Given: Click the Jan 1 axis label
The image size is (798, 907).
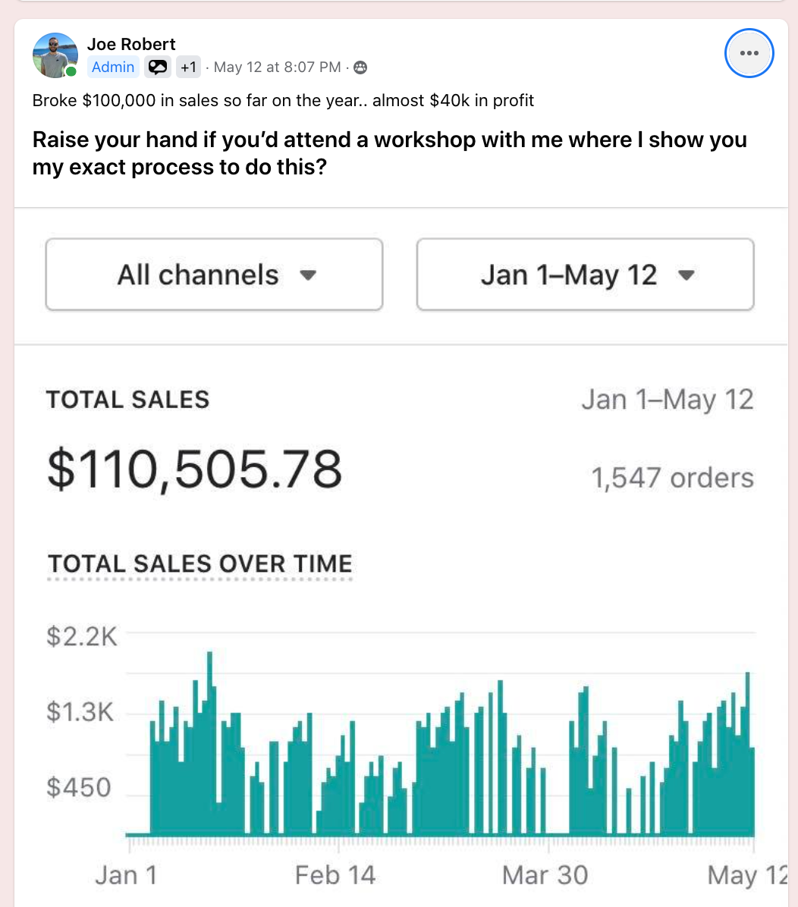Looking at the screenshot, I should 126,875.
